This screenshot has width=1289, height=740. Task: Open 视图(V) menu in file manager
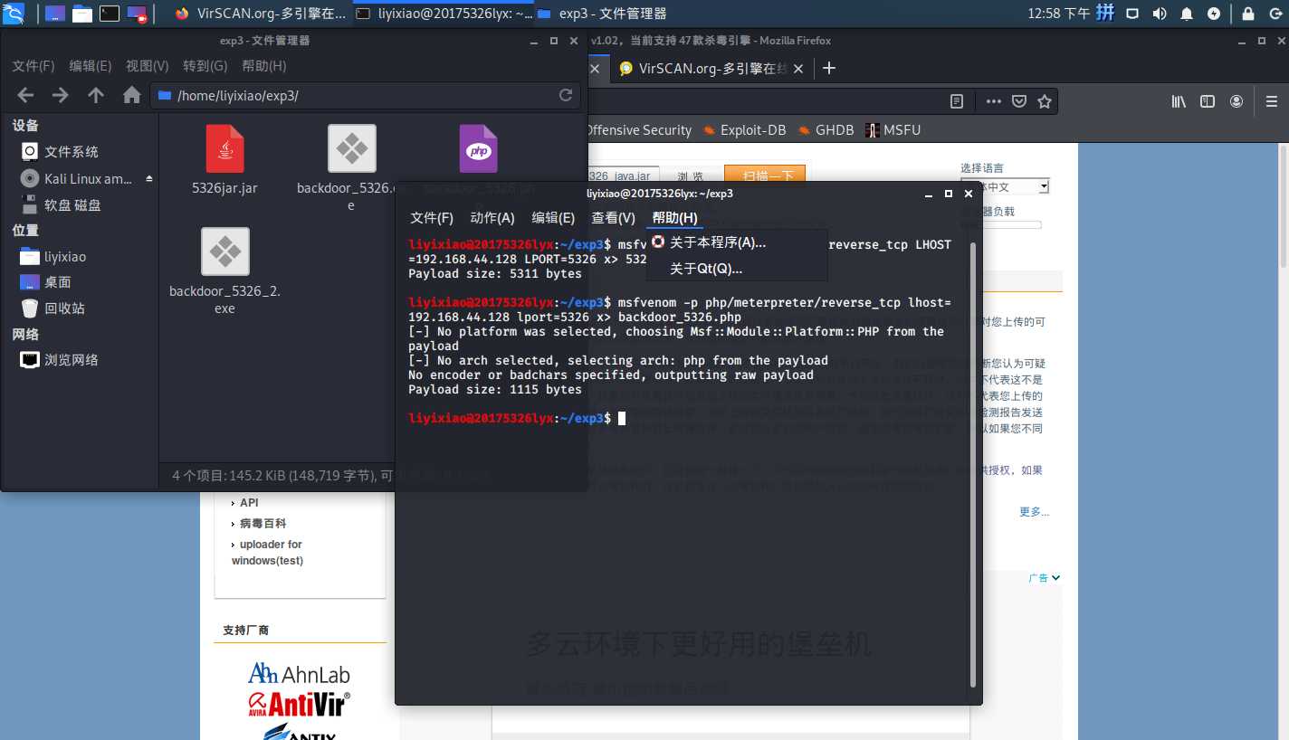pos(148,66)
